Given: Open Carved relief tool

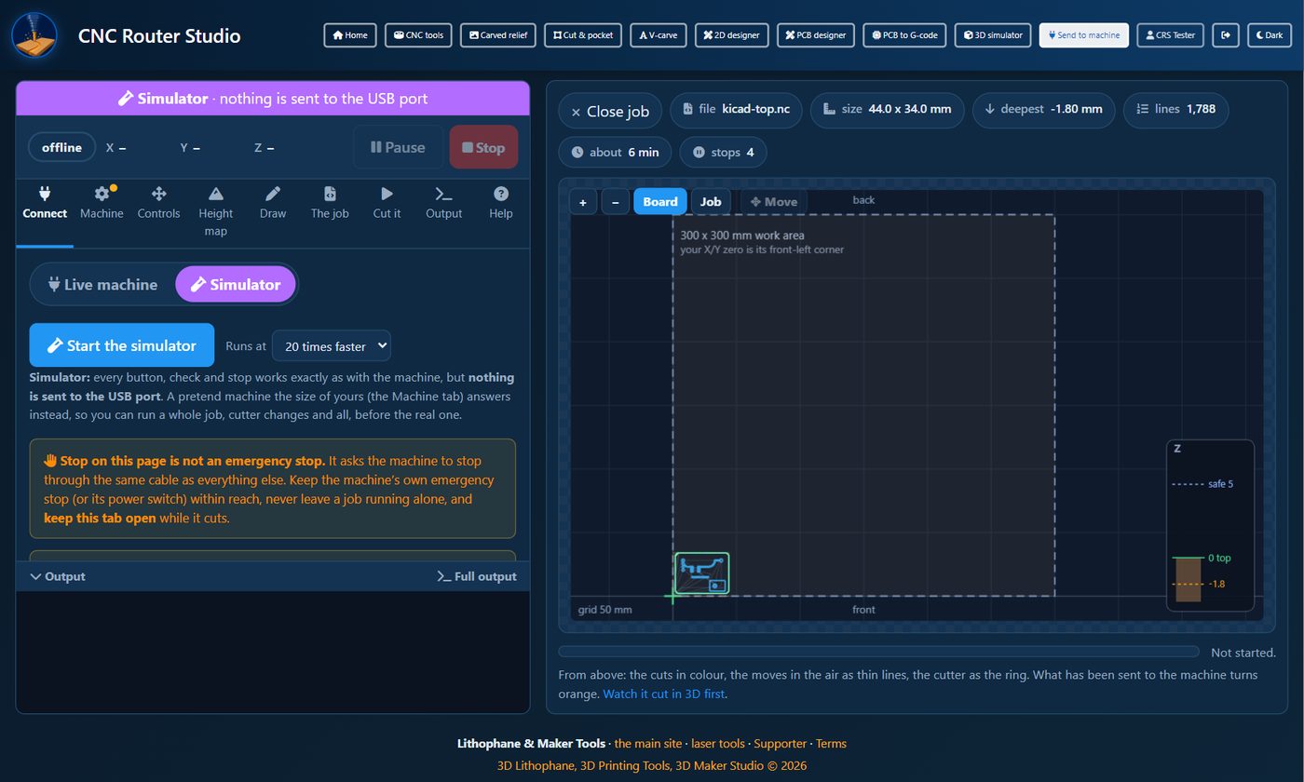Looking at the screenshot, I should click(x=498, y=35).
